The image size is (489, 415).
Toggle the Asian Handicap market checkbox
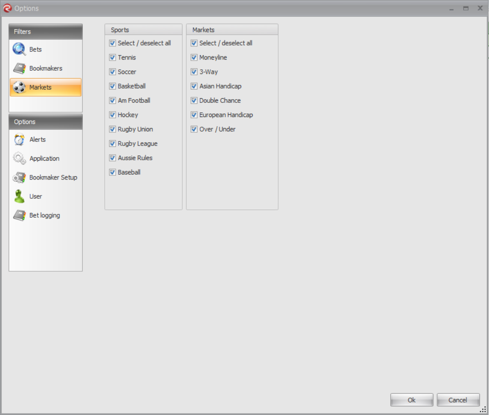tap(194, 86)
